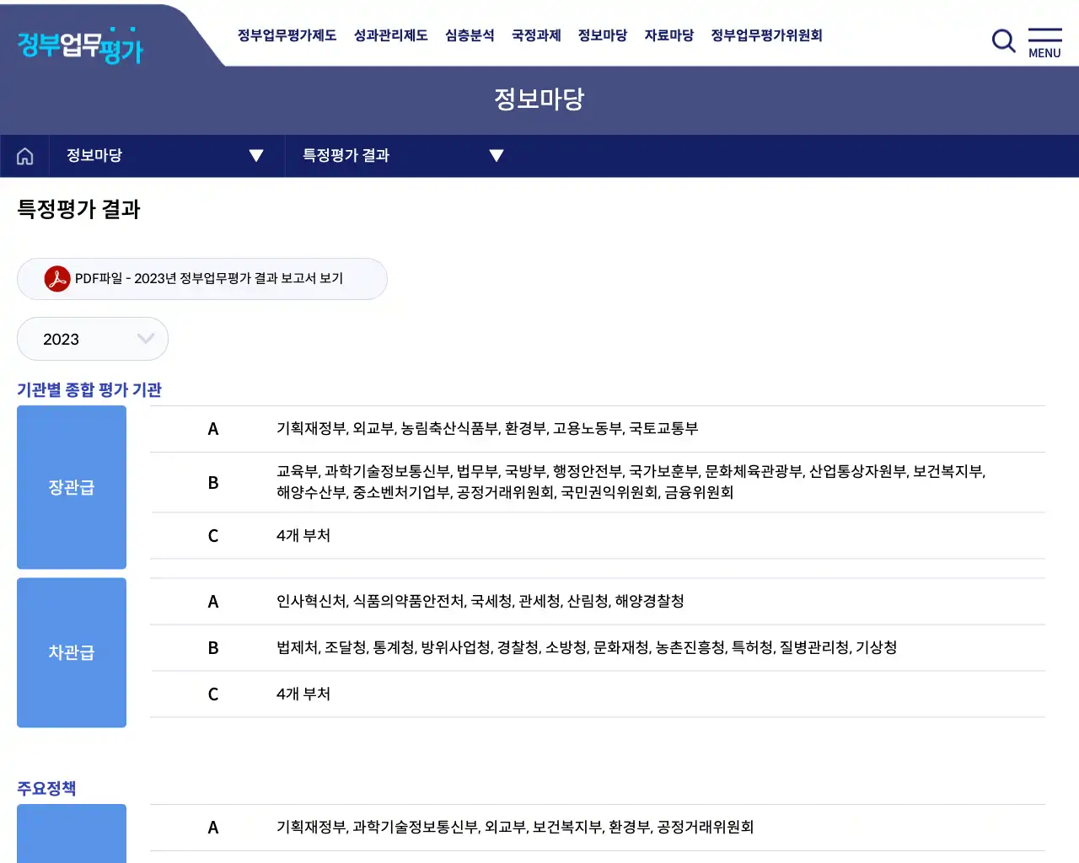Click the red PDF file icon

pyautogui.click(x=57, y=278)
